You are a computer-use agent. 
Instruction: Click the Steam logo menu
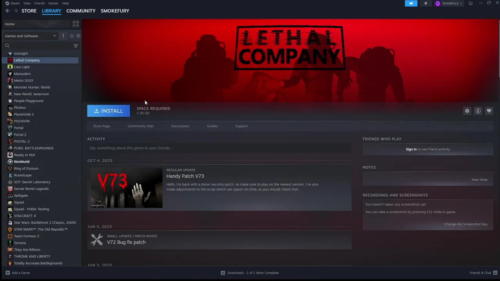pyautogui.click(x=12, y=3)
